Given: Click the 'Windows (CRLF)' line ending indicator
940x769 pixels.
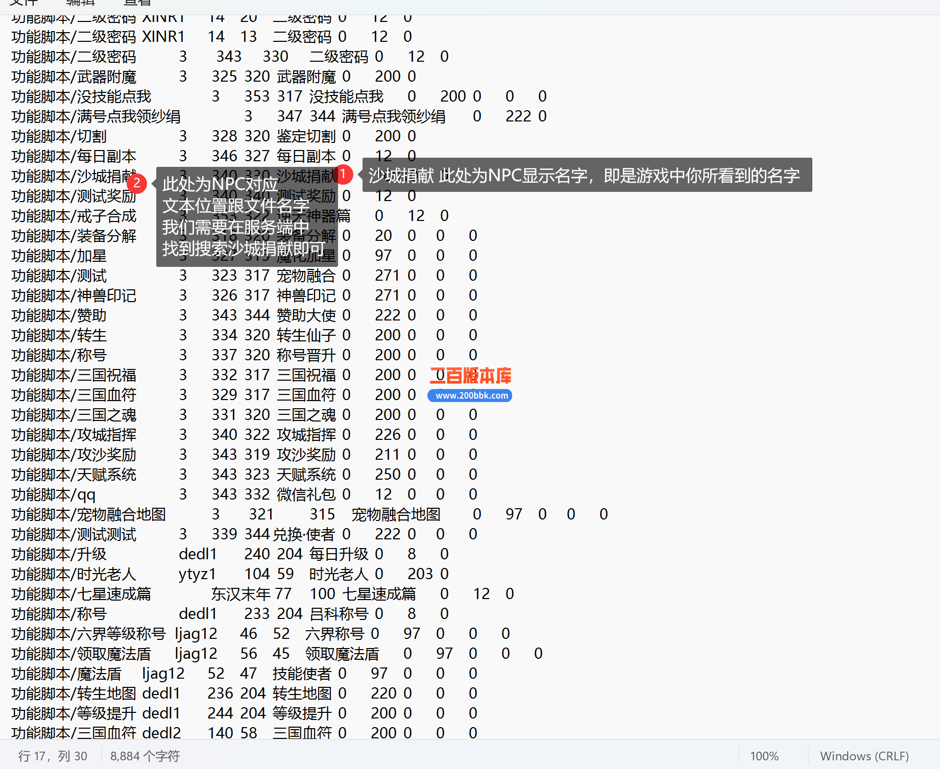Looking at the screenshot, I should (864, 756).
